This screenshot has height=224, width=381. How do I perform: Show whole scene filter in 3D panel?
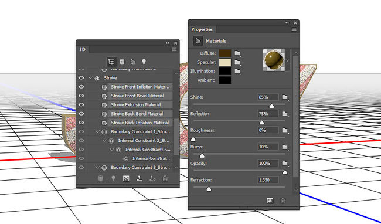pyautogui.click(x=111, y=62)
